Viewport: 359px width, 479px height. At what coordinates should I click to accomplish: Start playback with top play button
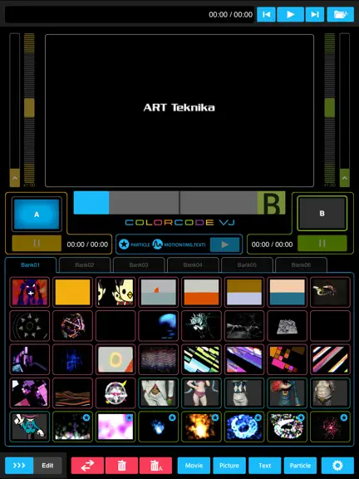[x=290, y=14]
